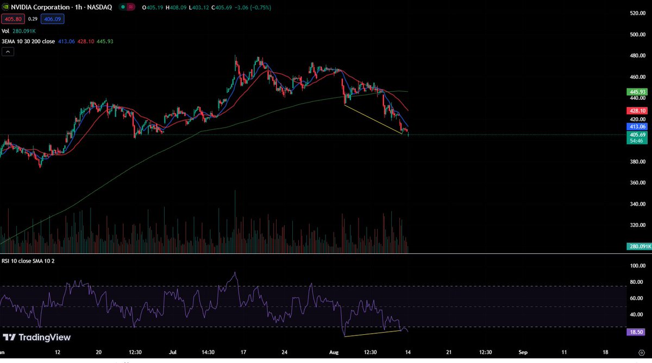Select the 3EMA 10 30 200 close legend
The width and height of the screenshot is (652, 363).
28,41
